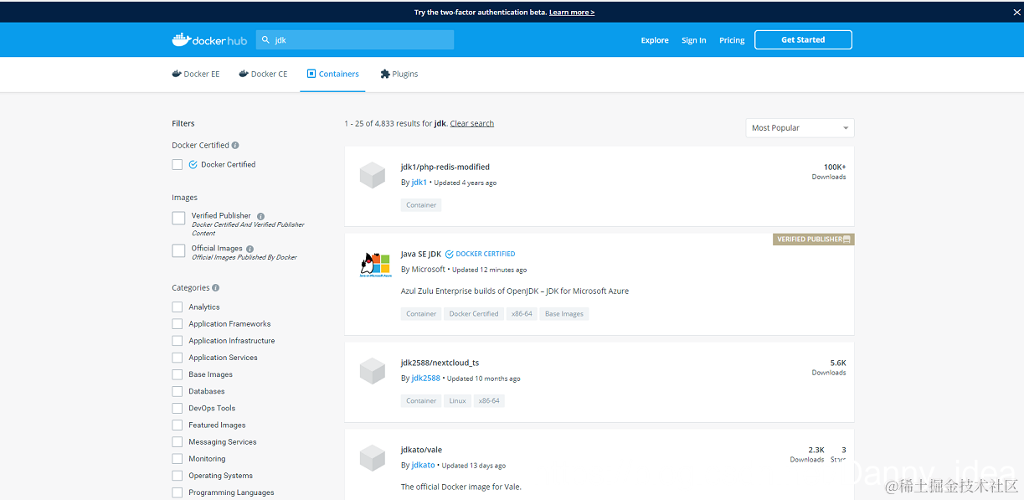This screenshot has height=500, width=1024.
Task: Click the x86-64 tag on Java SE JDK
Action: click(522, 314)
